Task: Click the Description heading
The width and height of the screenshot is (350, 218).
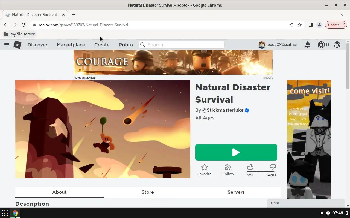Action: (32, 204)
